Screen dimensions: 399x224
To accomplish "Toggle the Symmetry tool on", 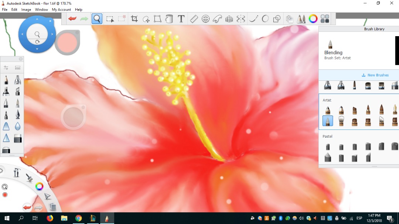I will tap(241, 19).
